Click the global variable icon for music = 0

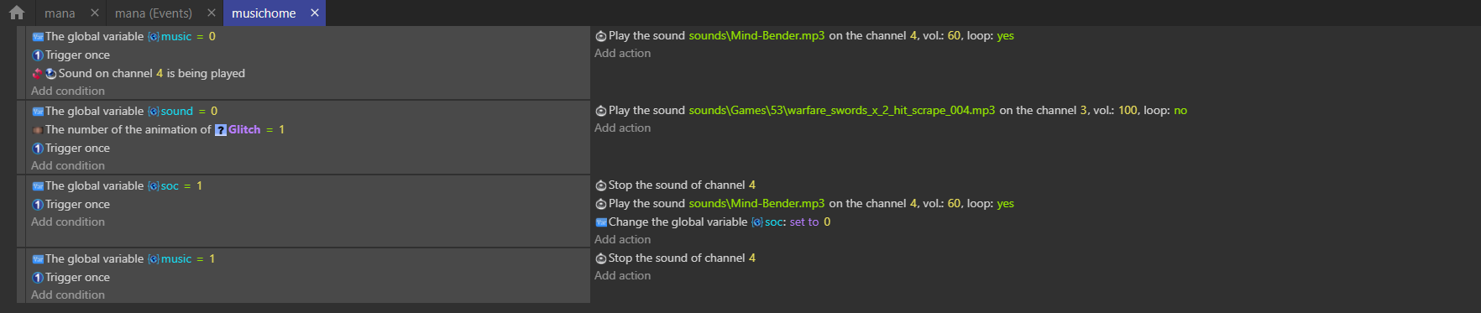click(x=38, y=37)
